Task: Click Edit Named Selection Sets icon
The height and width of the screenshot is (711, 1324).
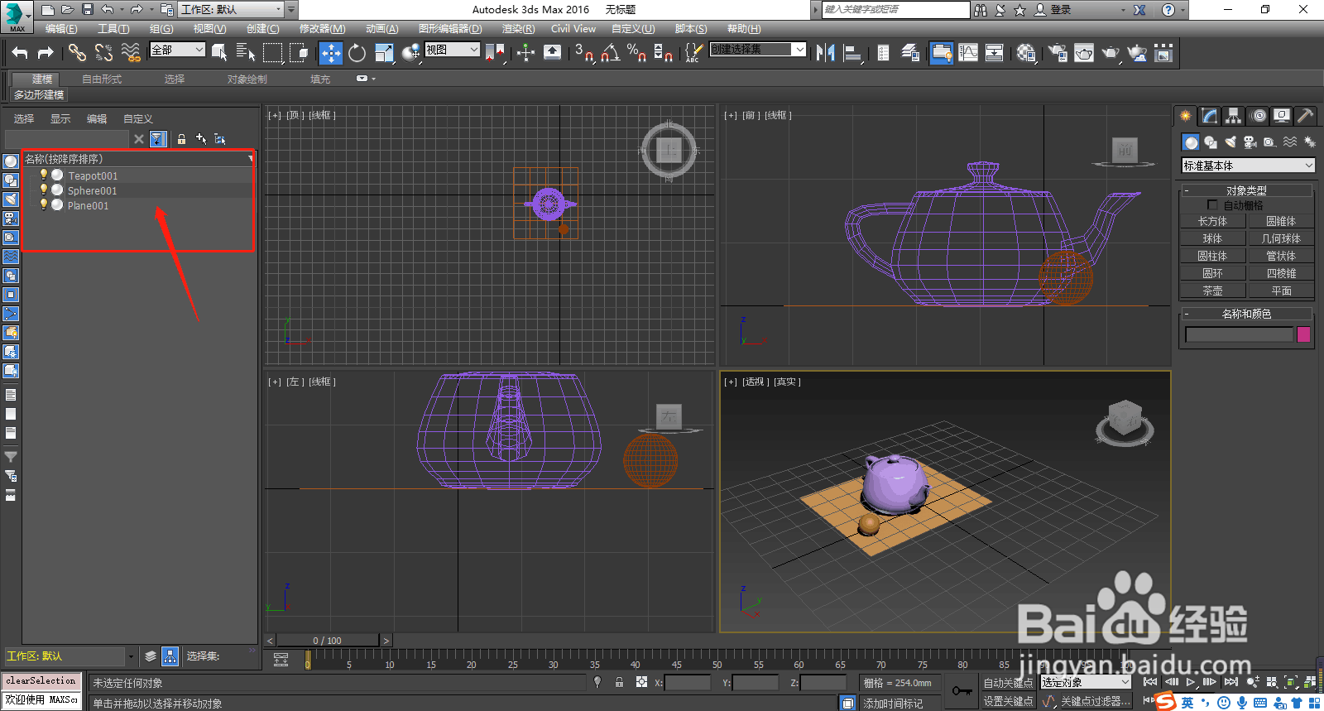Action: (x=693, y=53)
